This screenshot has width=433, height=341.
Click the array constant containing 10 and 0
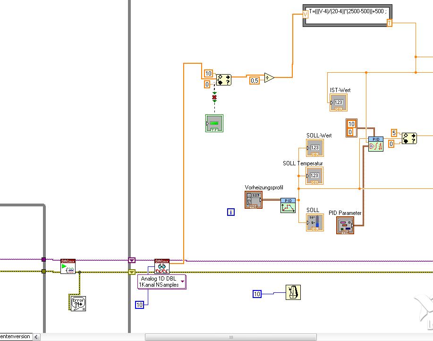351,128
